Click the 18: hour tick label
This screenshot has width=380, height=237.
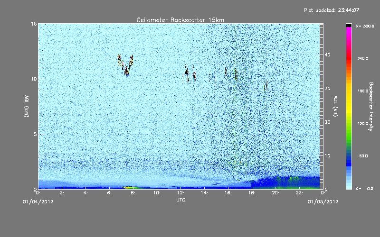[x=252, y=193]
